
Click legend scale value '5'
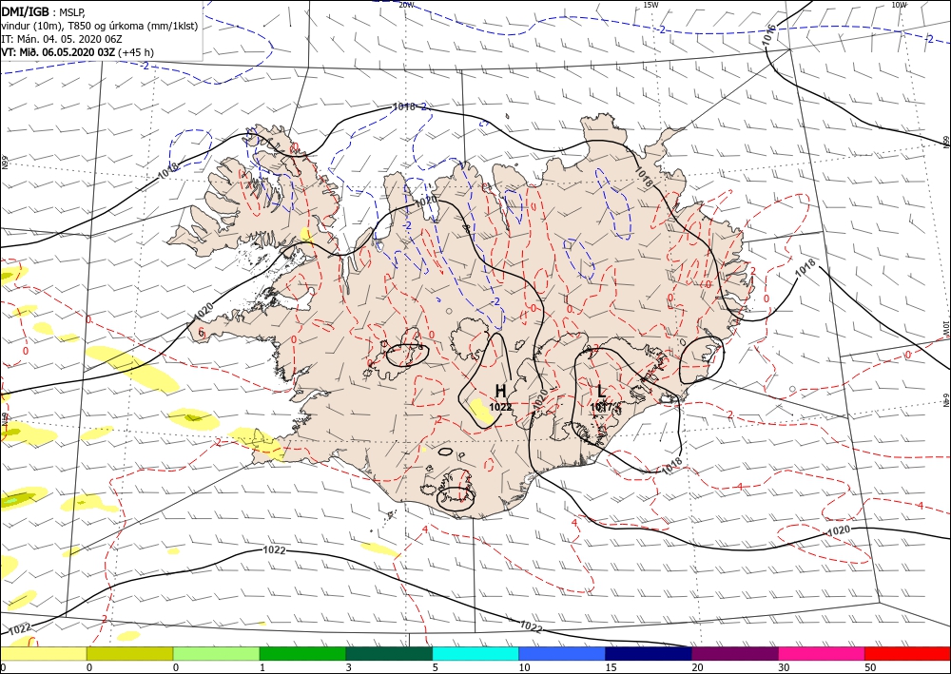coord(435,667)
